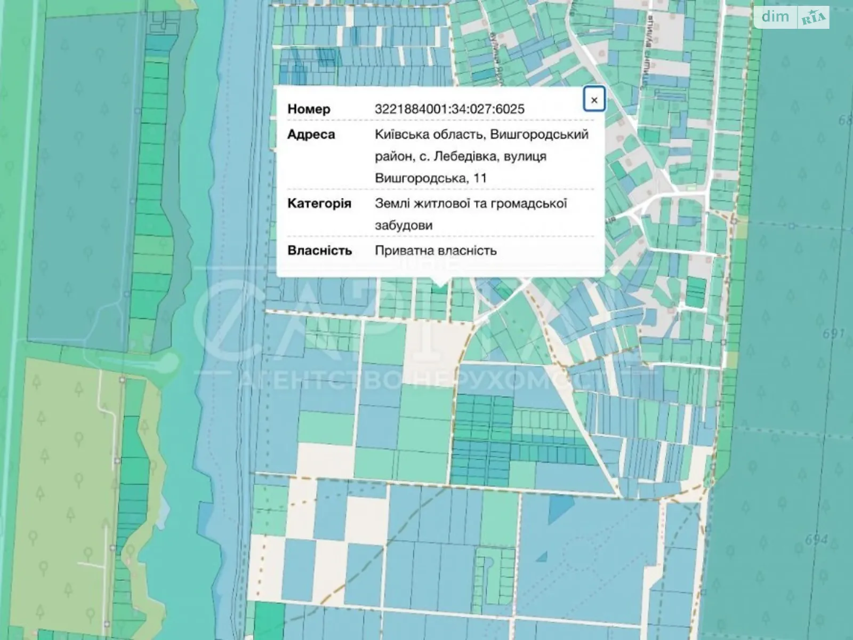Select 'Приватна власність' ownership value
This screenshot has height=640, width=853.
tap(436, 250)
